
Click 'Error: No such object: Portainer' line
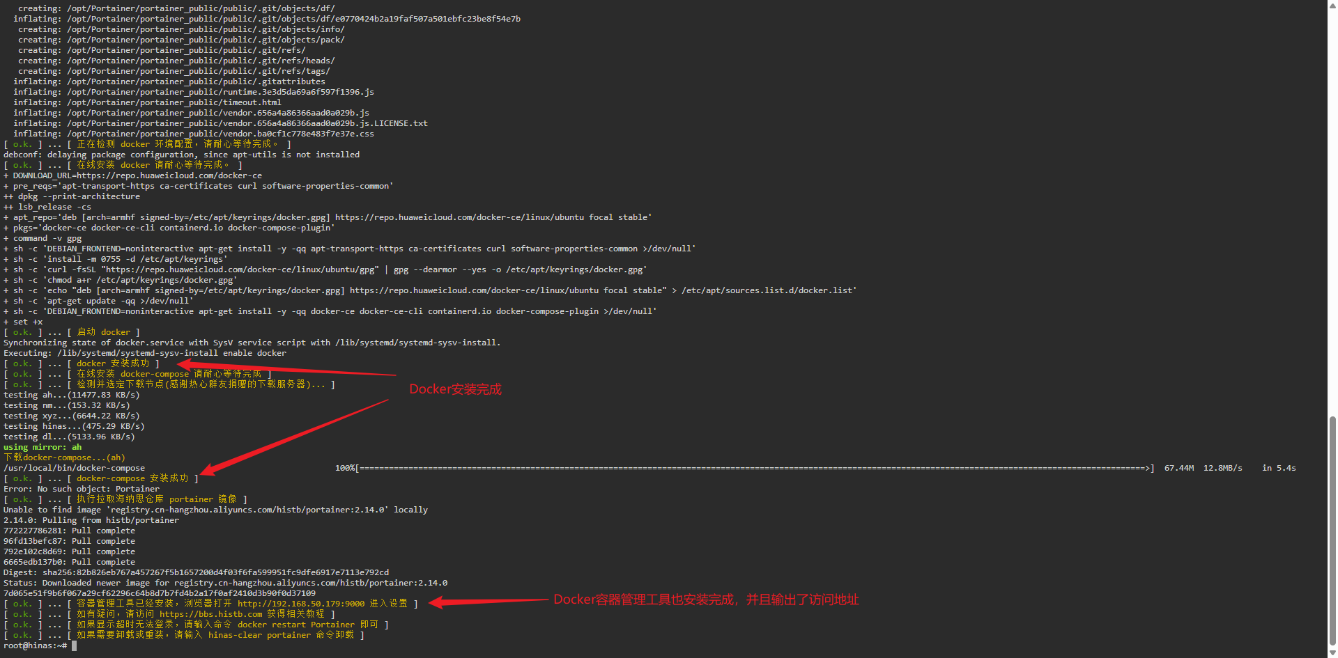tap(82, 489)
